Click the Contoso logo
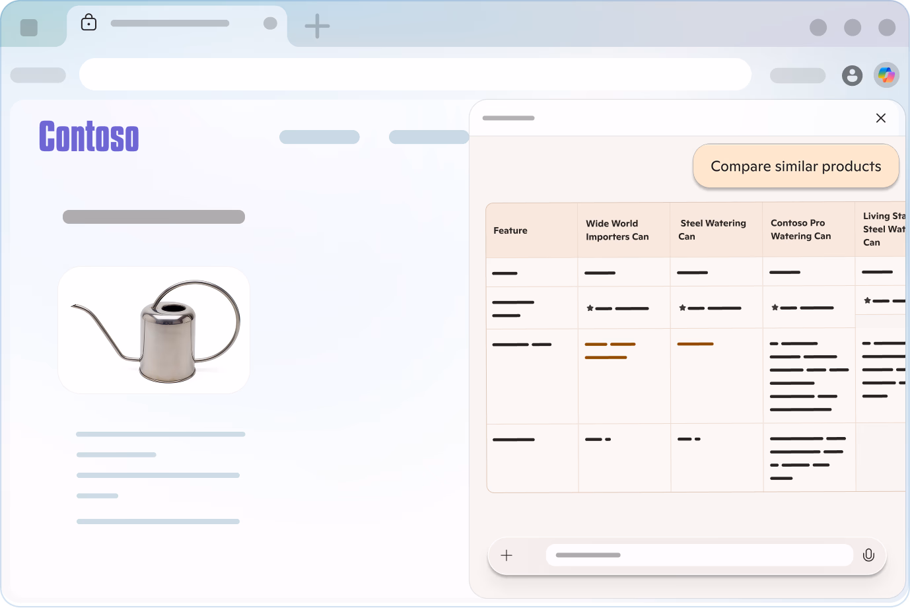This screenshot has width=910, height=608. click(89, 137)
